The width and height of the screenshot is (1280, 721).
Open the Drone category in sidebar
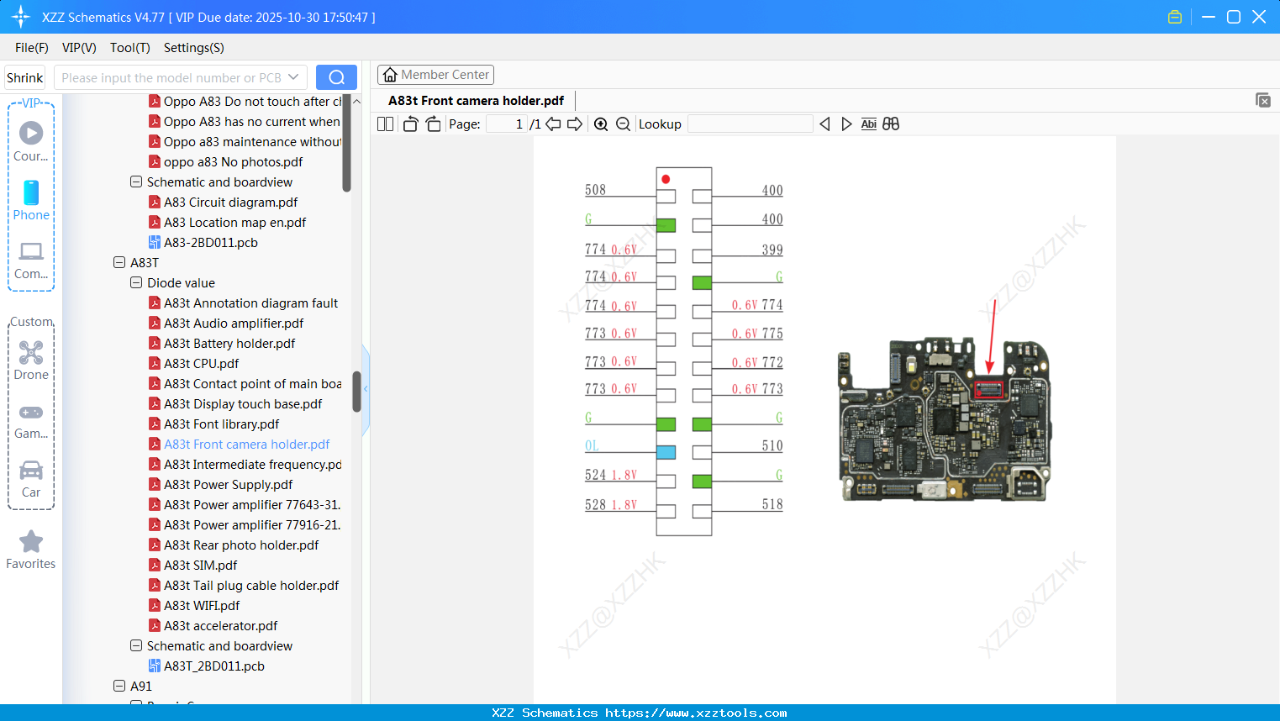(x=31, y=360)
